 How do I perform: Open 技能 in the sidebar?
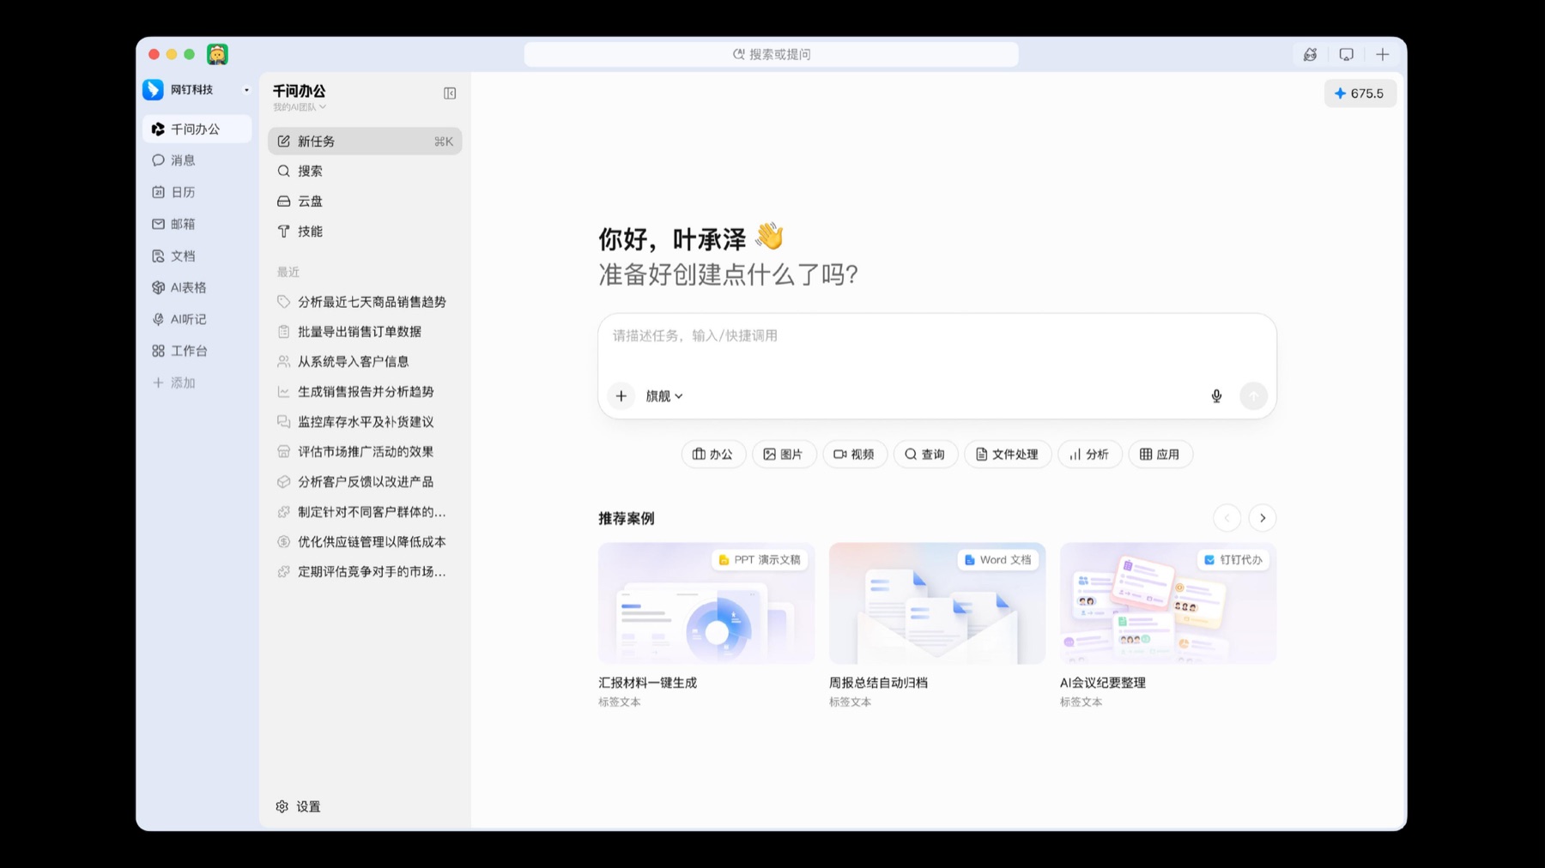pyautogui.click(x=365, y=232)
